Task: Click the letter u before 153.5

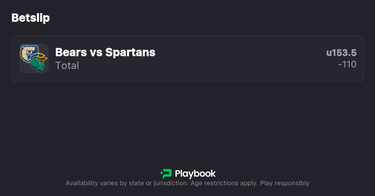Action: coord(329,53)
